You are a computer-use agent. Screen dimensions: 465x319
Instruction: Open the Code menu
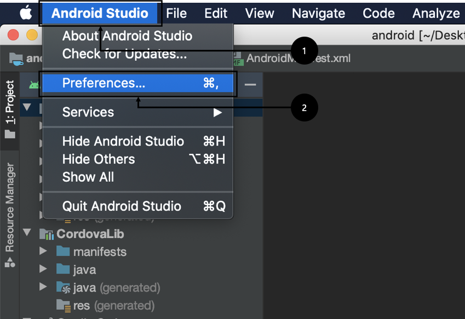point(378,13)
